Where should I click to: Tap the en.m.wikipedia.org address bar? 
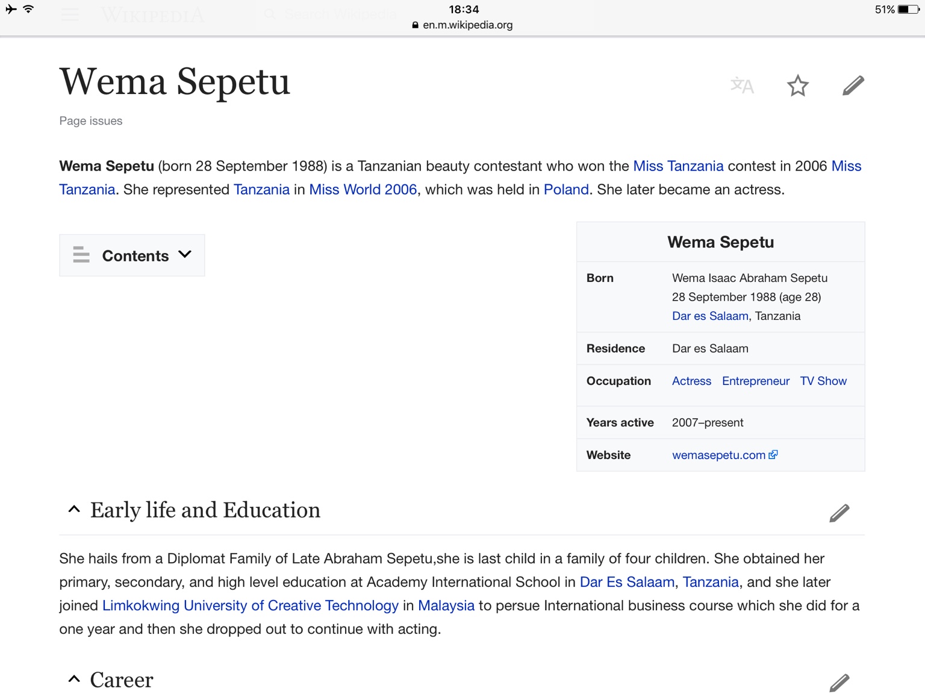[x=467, y=25]
